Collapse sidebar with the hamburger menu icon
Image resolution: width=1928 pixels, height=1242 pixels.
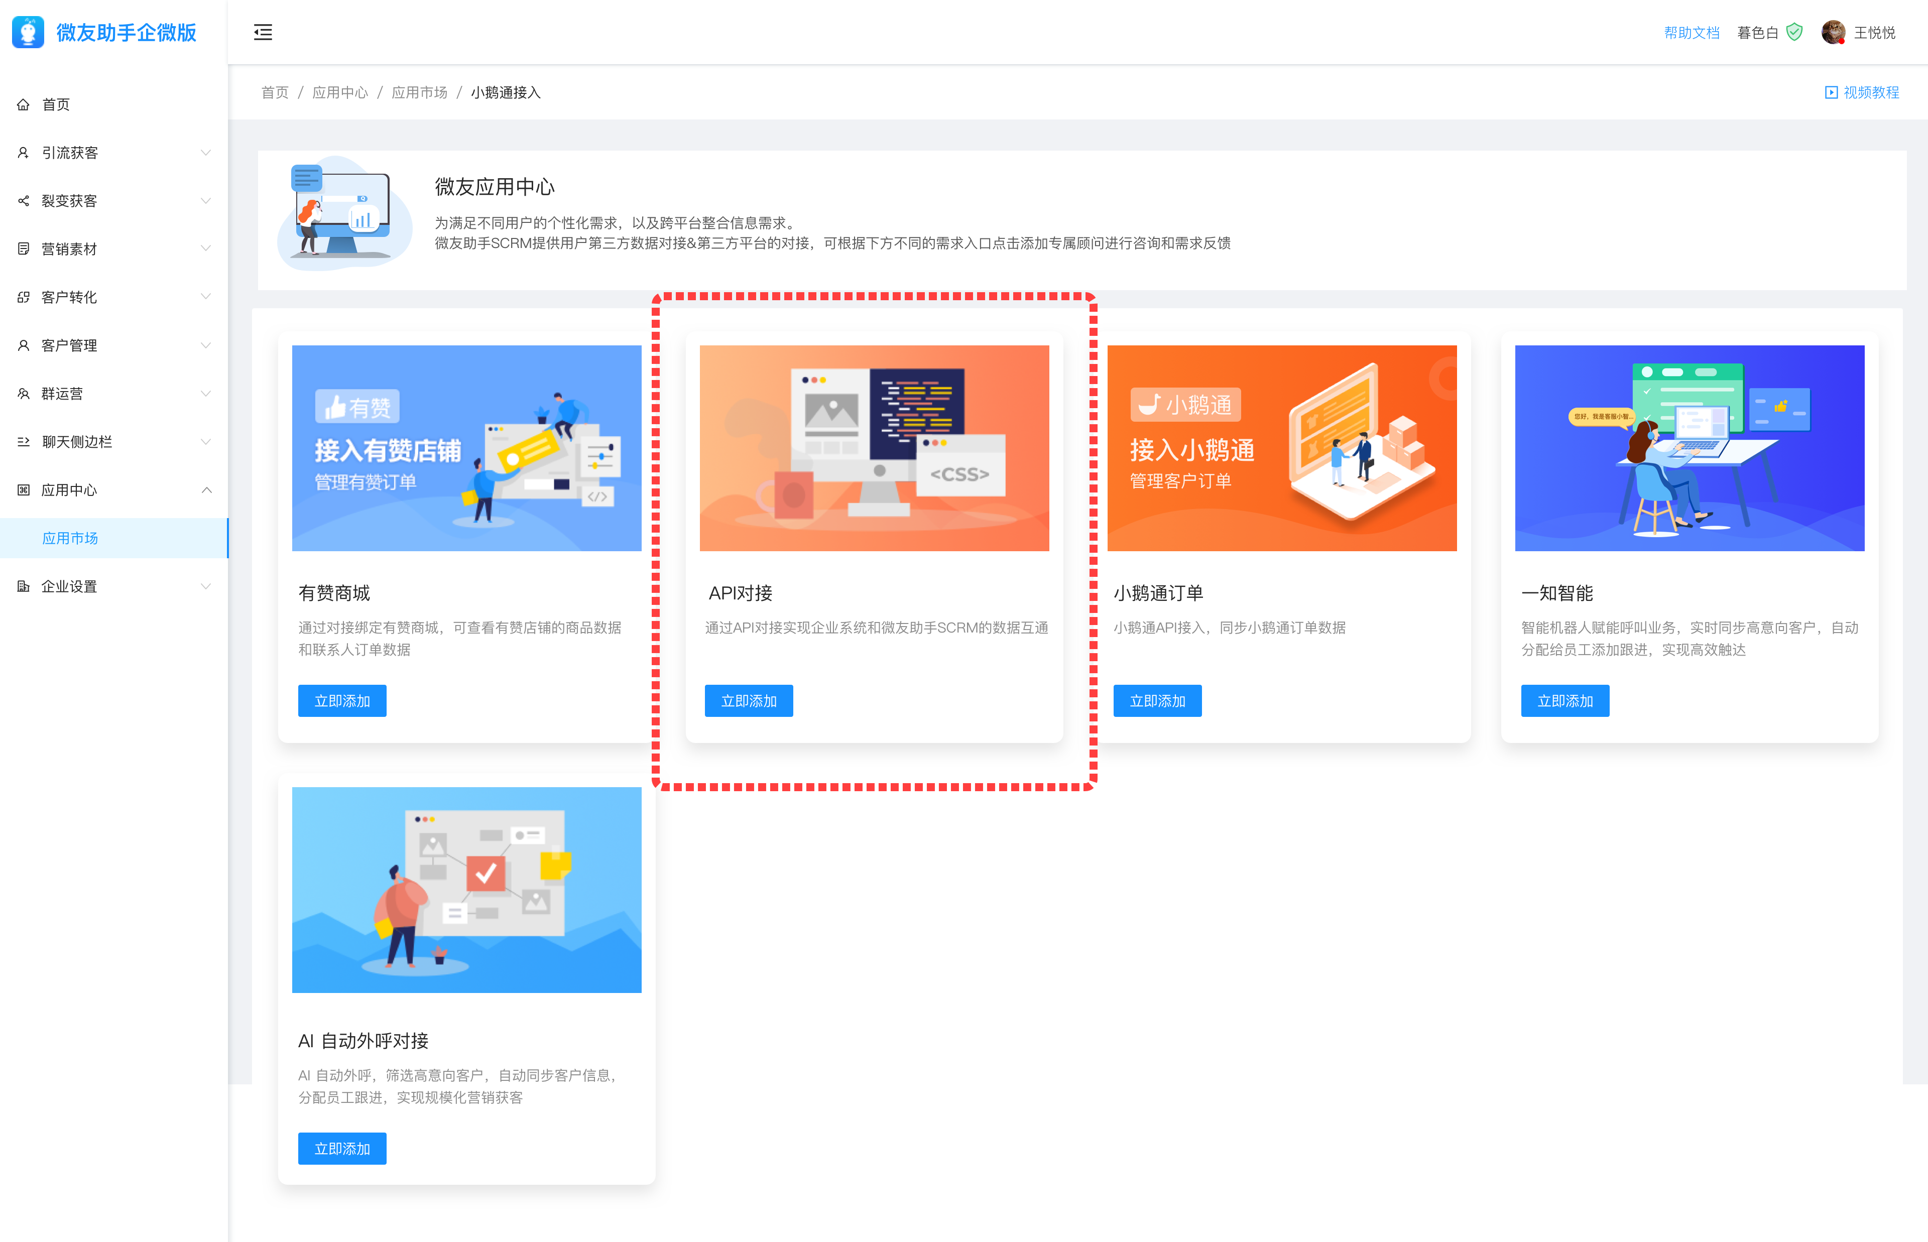[x=263, y=32]
